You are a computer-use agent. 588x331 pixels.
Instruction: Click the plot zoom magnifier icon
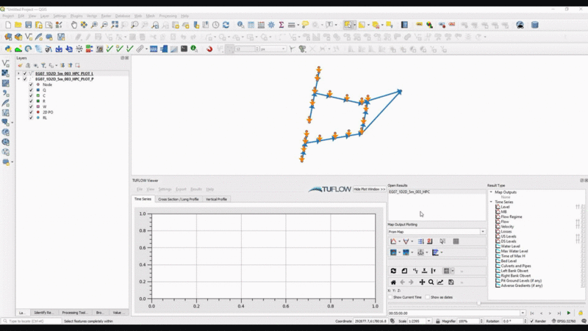pyautogui.click(x=431, y=282)
